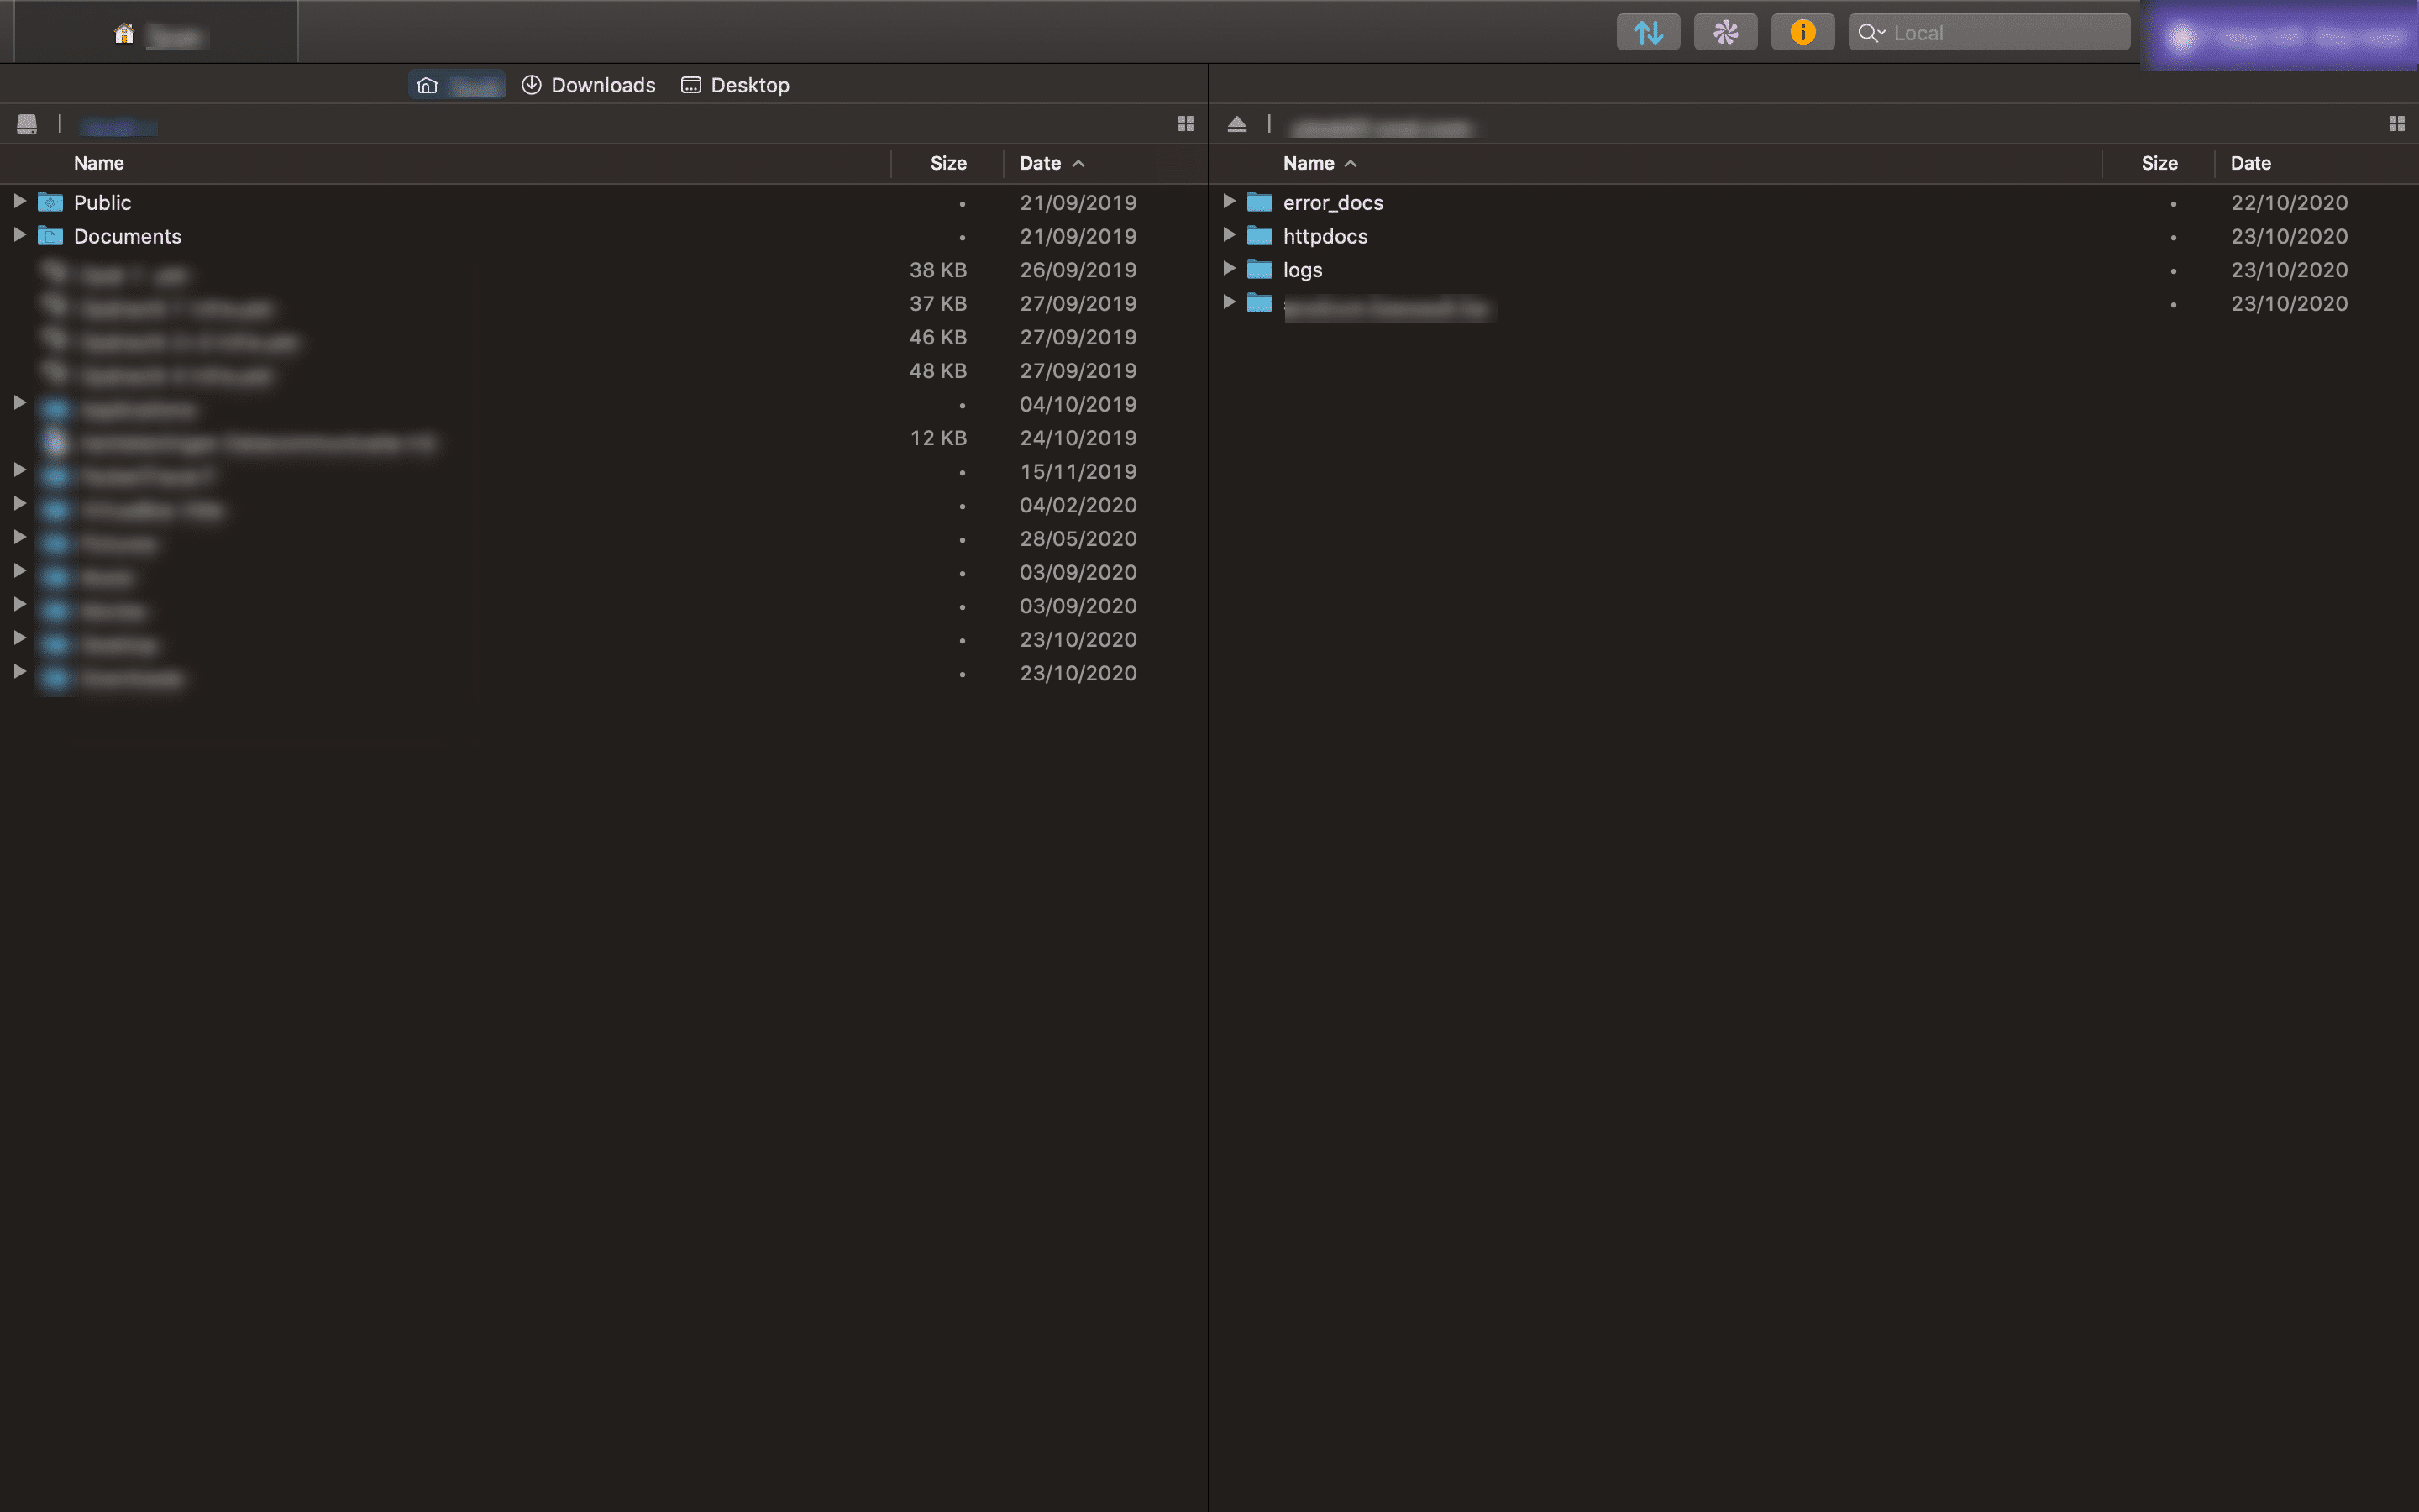The image size is (2419, 1512).
Task: Open the Desktop place shortcut
Action: (736, 85)
